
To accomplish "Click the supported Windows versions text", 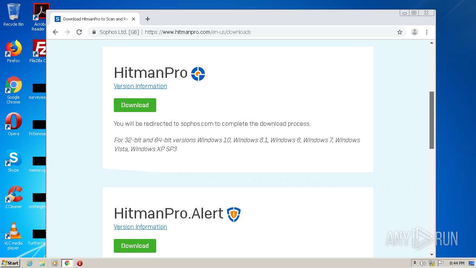I will click(237, 144).
